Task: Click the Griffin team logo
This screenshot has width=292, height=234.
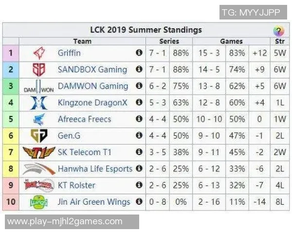Action: pos(38,53)
